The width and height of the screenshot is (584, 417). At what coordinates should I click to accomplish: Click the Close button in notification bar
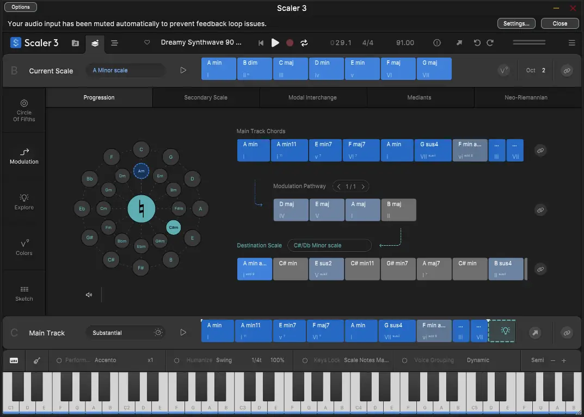pyautogui.click(x=560, y=23)
